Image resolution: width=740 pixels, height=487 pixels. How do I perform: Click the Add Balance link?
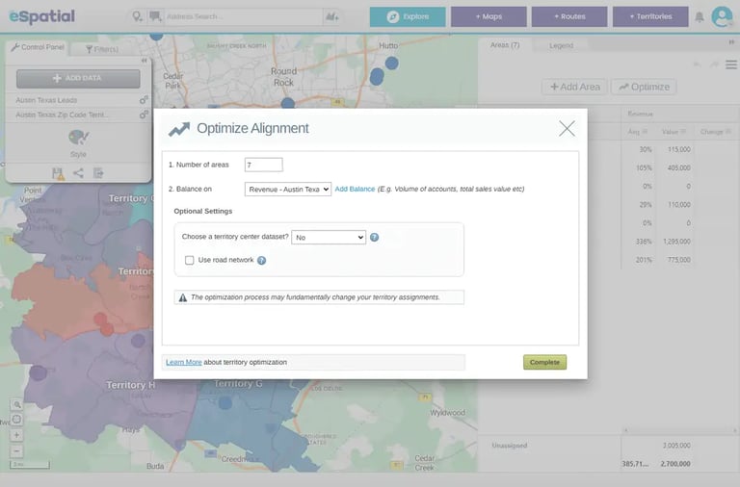355,189
